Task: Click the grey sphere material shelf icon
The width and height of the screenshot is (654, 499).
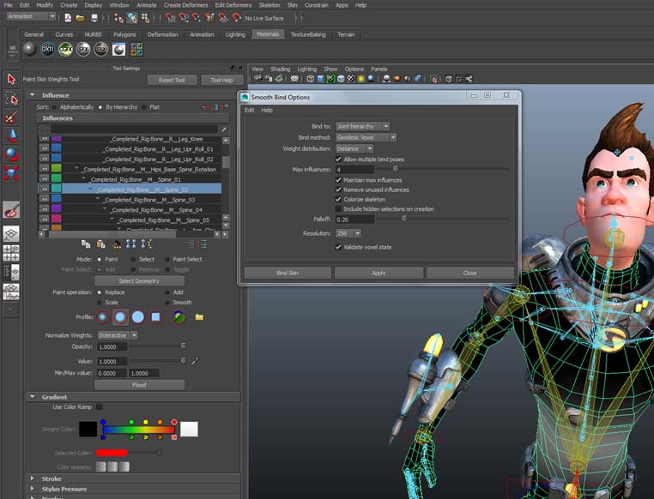Action: 30,50
